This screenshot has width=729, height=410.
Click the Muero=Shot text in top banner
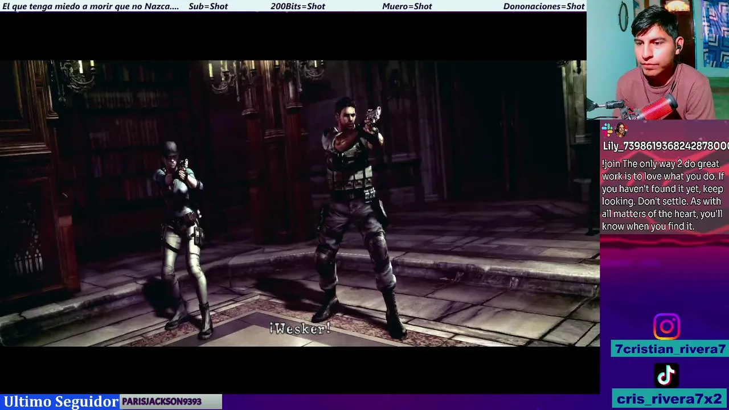[407, 6]
